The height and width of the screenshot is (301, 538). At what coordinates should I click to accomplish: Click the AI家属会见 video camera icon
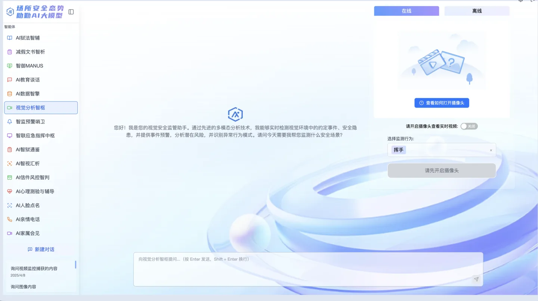point(10,233)
